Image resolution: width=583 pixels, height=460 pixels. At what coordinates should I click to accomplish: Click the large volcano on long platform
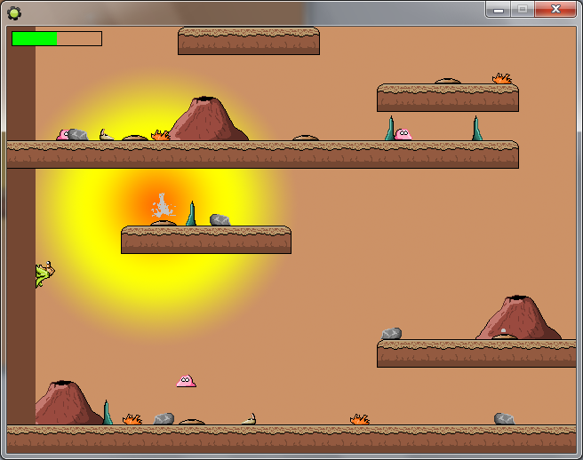(x=205, y=119)
